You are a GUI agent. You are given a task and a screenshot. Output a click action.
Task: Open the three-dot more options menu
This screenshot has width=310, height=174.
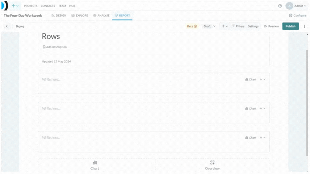(x=304, y=26)
